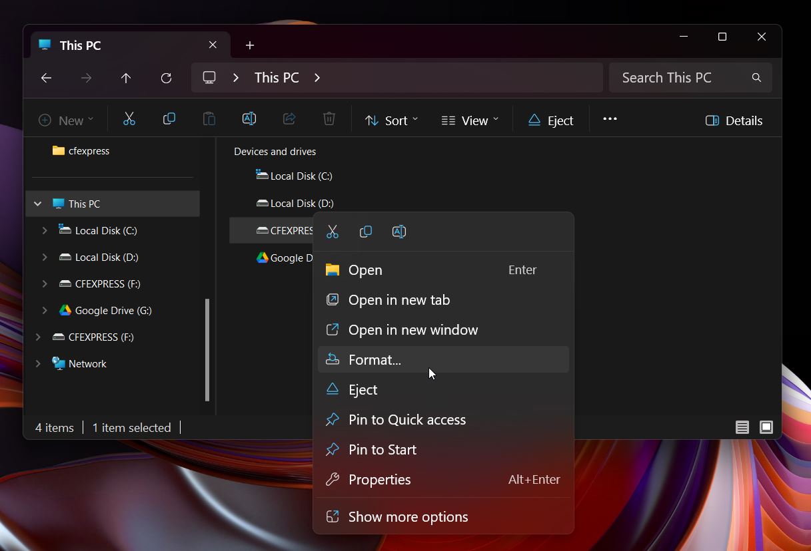The width and height of the screenshot is (811, 551).
Task: Click the Refresh icon beside the address bar
Action: [166, 78]
